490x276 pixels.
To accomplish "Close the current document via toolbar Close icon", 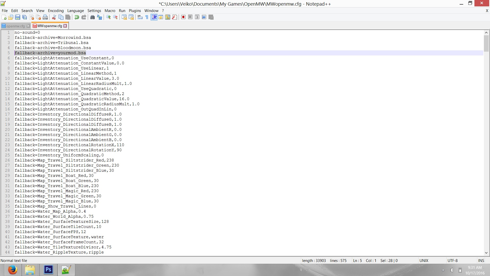I will (x=32, y=17).
